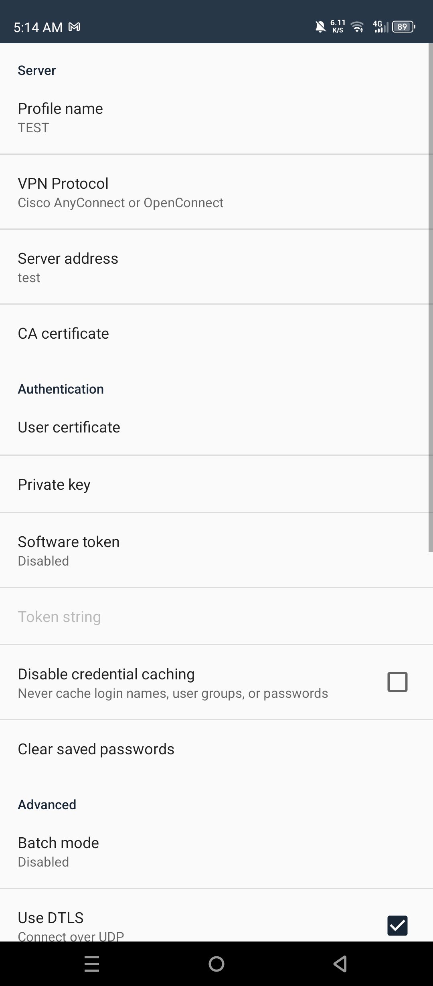Tap the Wi-Fi signal icon
The width and height of the screenshot is (433, 986).
(x=357, y=27)
